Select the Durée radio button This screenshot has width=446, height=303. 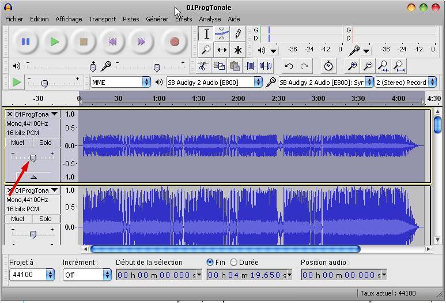233,262
